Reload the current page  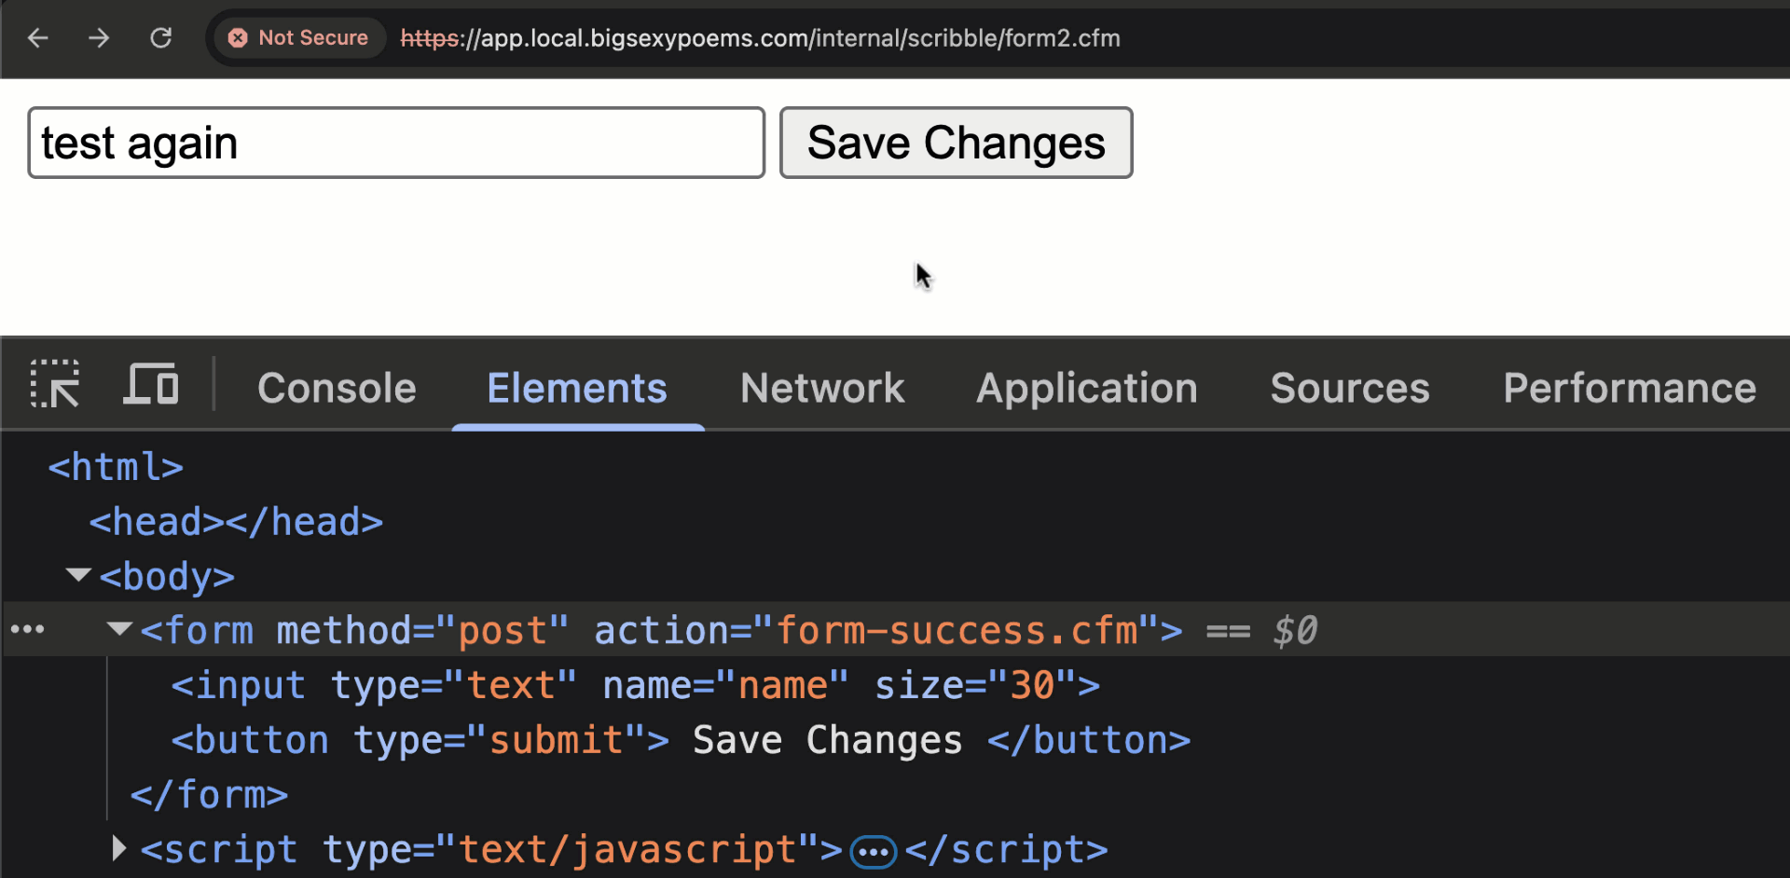tap(160, 37)
